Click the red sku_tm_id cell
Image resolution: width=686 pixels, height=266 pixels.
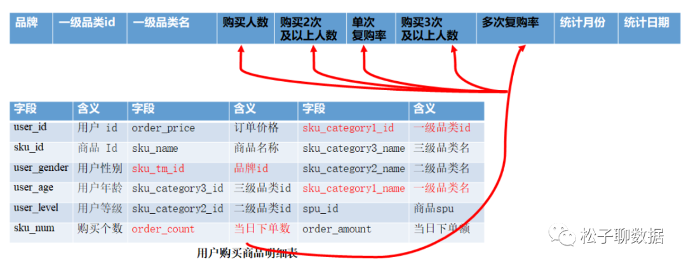pyautogui.click(x=178, y=172)
